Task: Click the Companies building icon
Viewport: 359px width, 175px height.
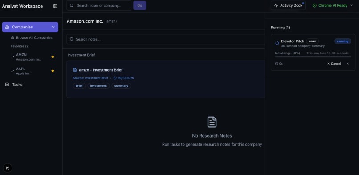Action: [x=7, y=27]
